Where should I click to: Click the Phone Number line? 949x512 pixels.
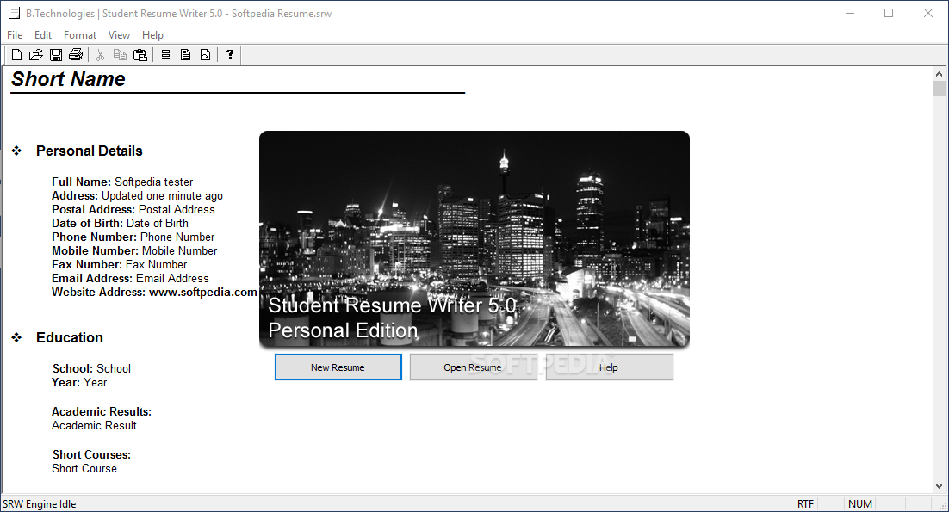click(133, 237)
